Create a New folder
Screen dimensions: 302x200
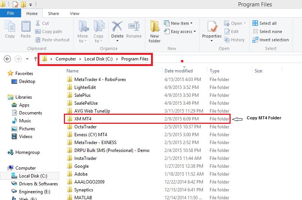point(154,32)
